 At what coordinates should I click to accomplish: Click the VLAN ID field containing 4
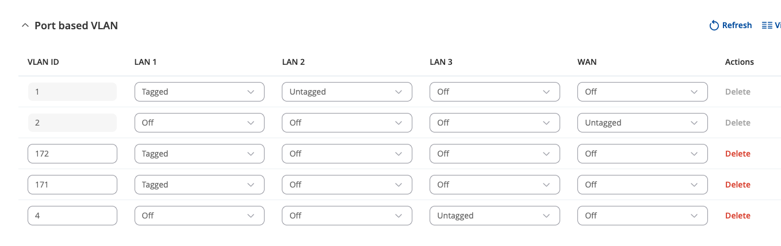72,216
